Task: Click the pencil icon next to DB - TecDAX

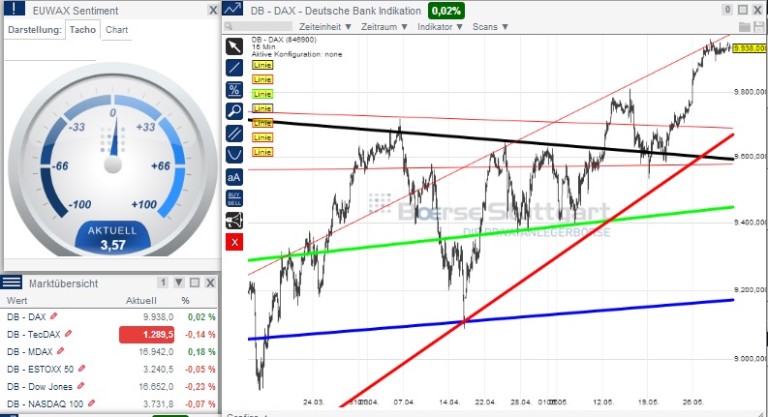Action: [x=69, y=333]
